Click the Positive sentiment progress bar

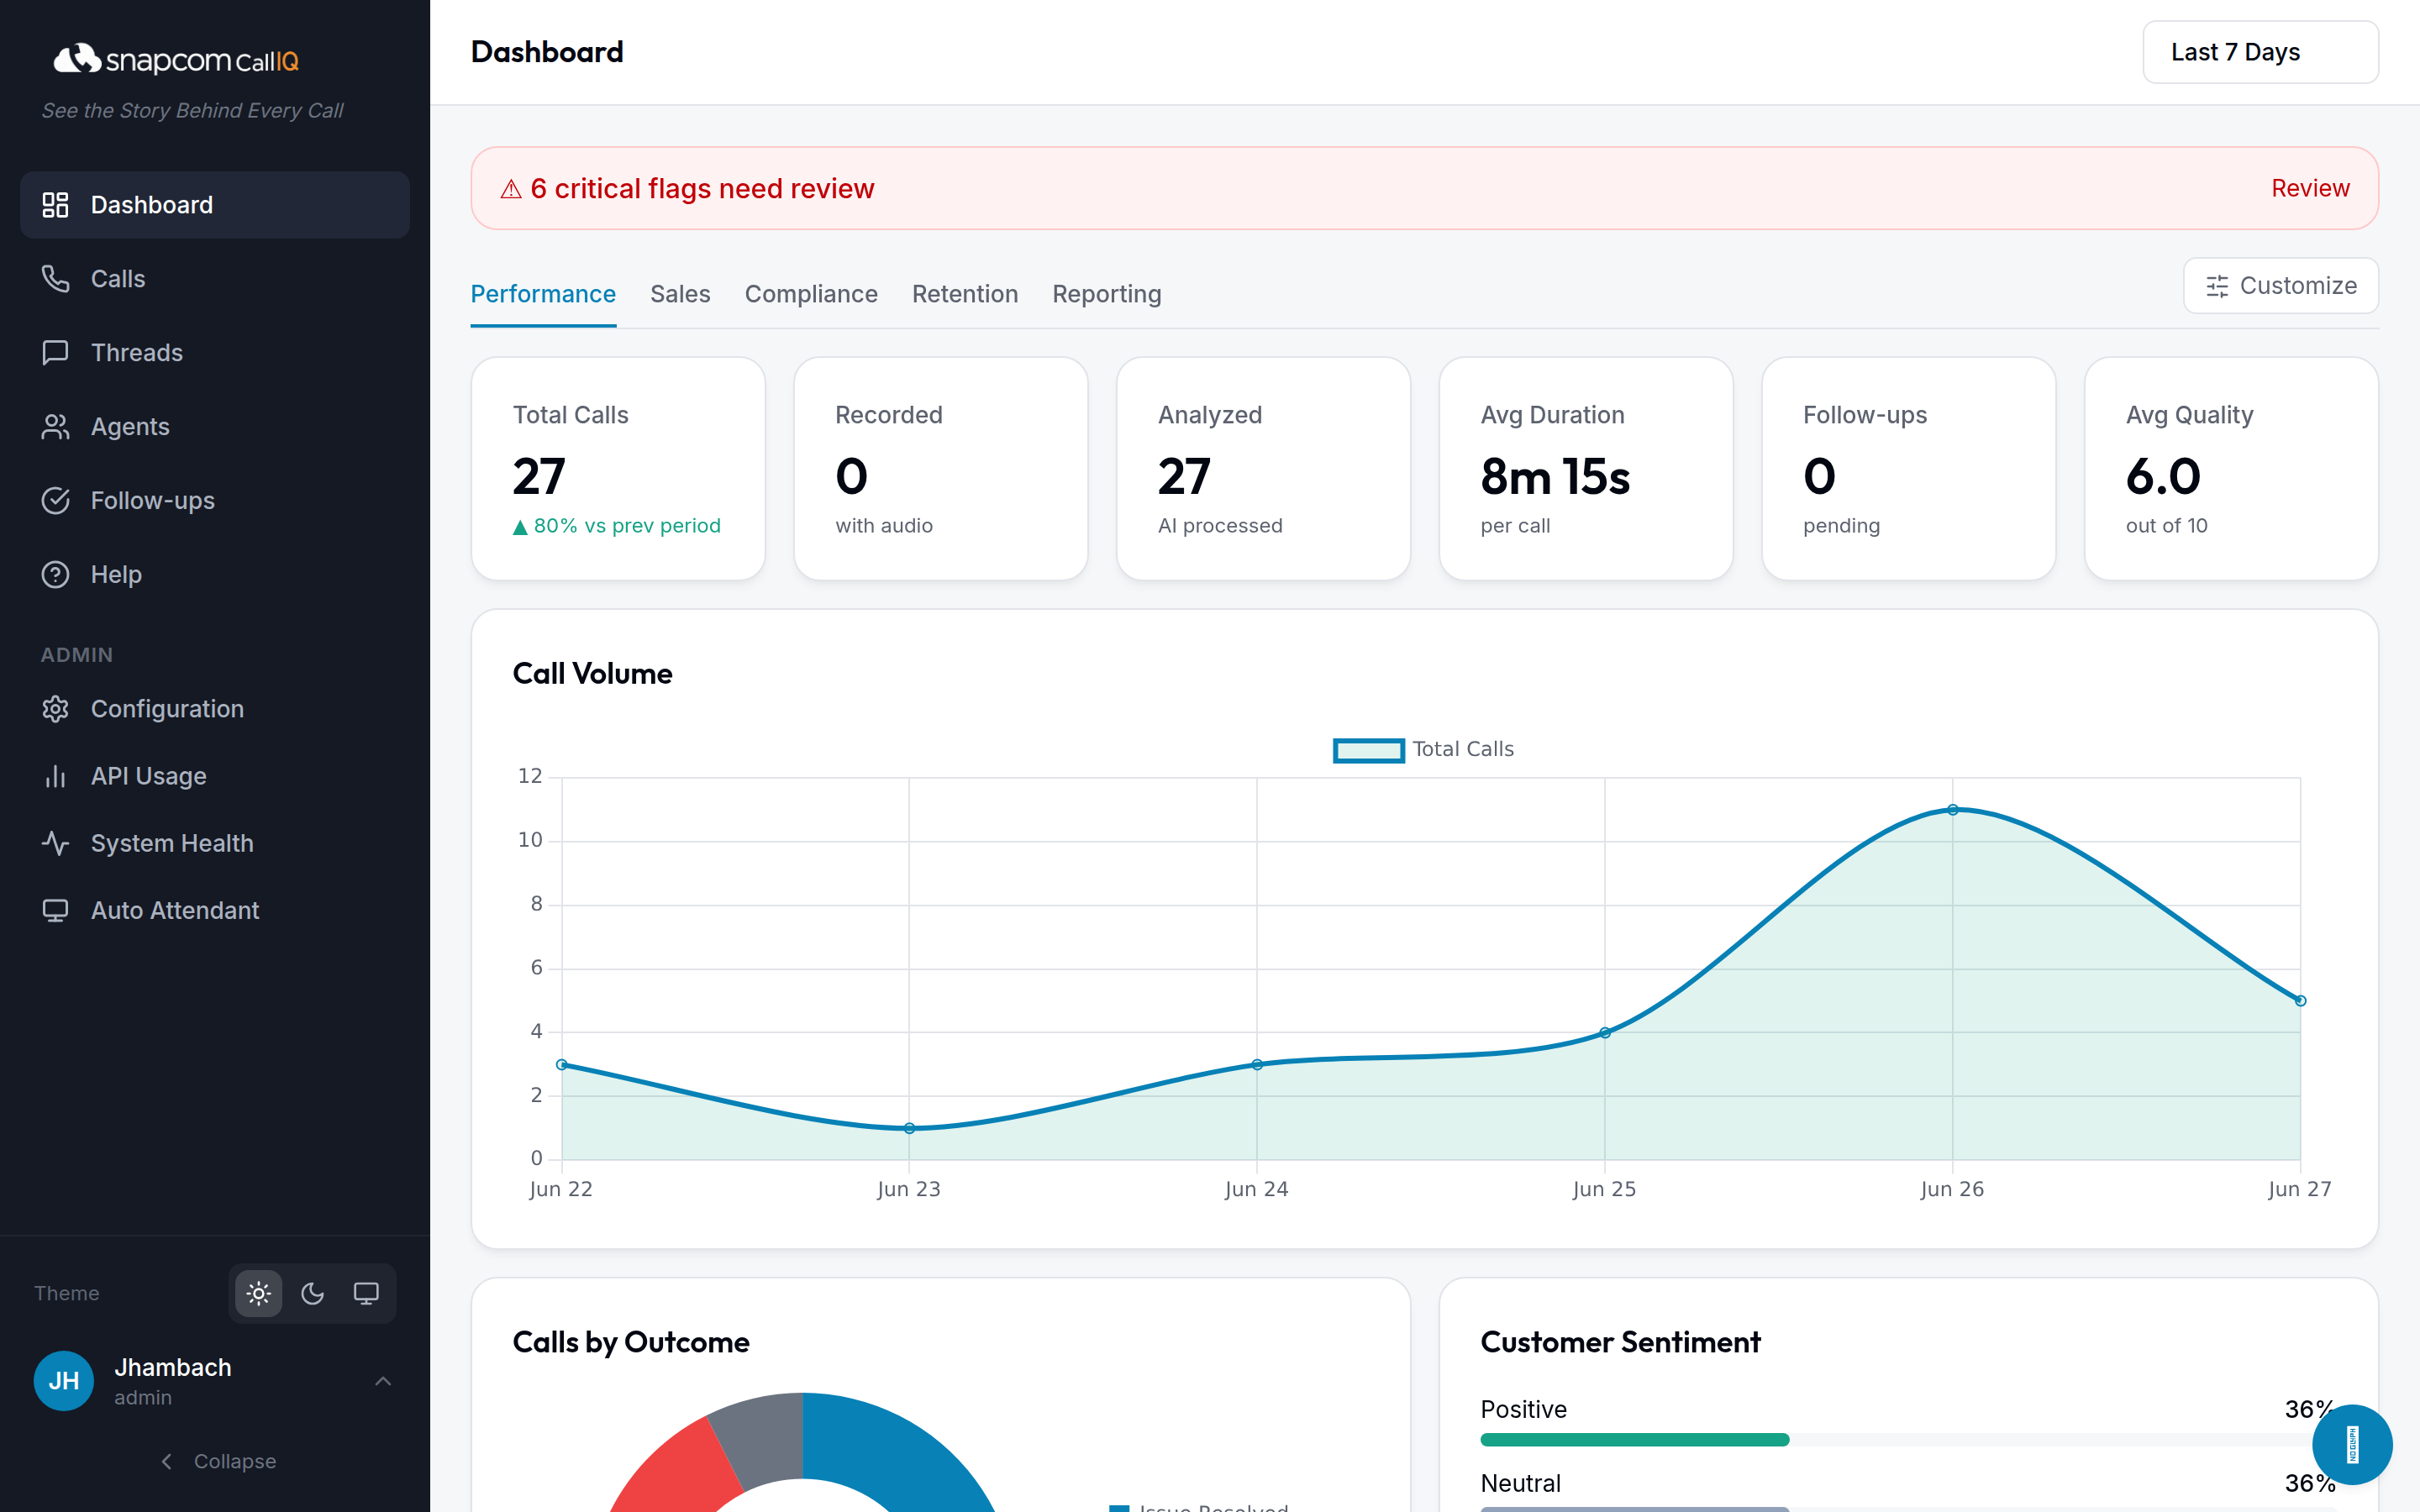coord(1909,1440)
